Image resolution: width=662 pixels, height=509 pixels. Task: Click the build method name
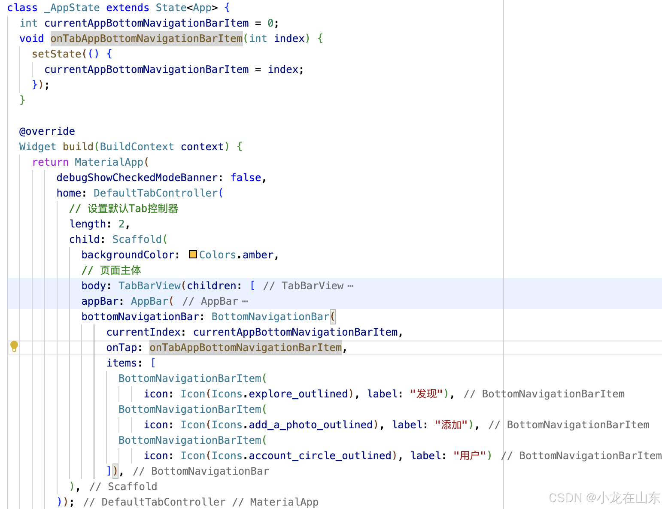click(78, 147)
